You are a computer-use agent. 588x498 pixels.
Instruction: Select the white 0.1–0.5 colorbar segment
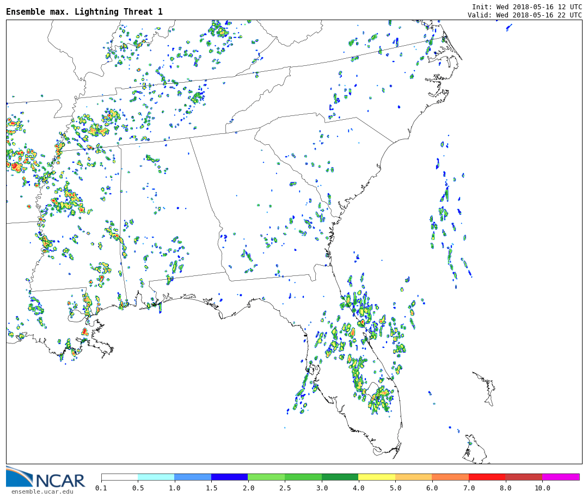(119, 477)
